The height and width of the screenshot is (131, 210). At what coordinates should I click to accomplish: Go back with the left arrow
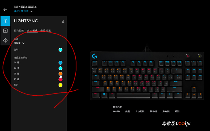[5, 10]
